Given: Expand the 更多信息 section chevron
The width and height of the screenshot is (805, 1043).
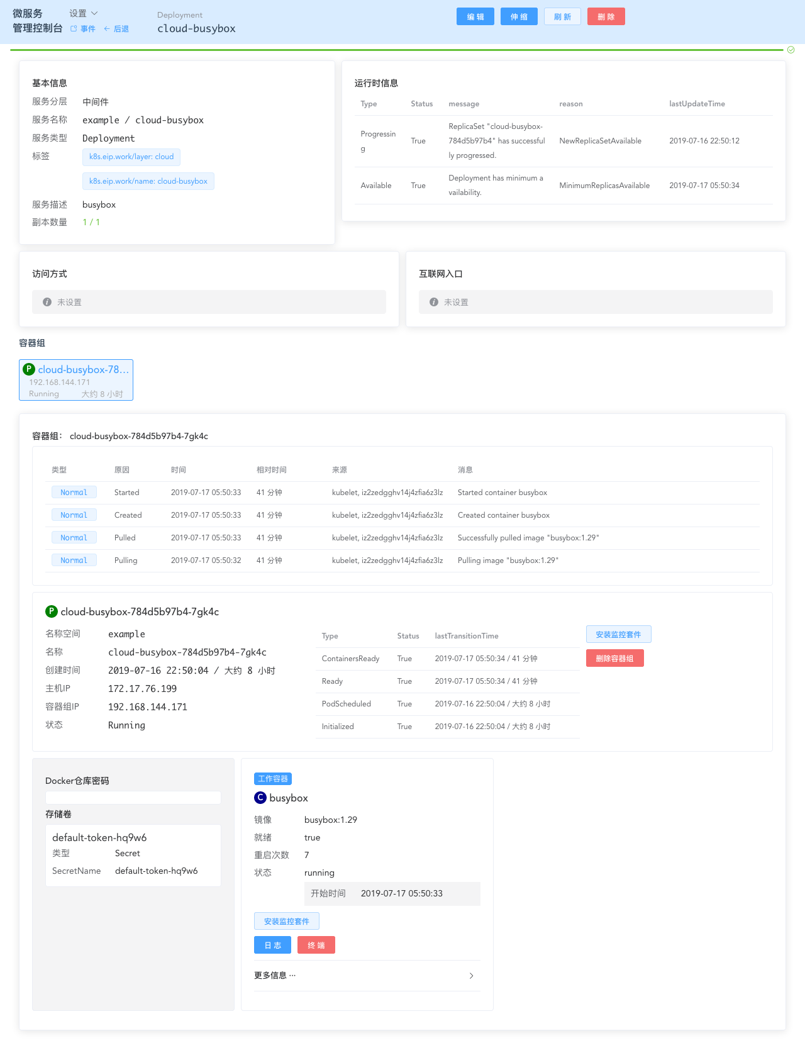Looking at the screenshot, I should tap(471, 976).
